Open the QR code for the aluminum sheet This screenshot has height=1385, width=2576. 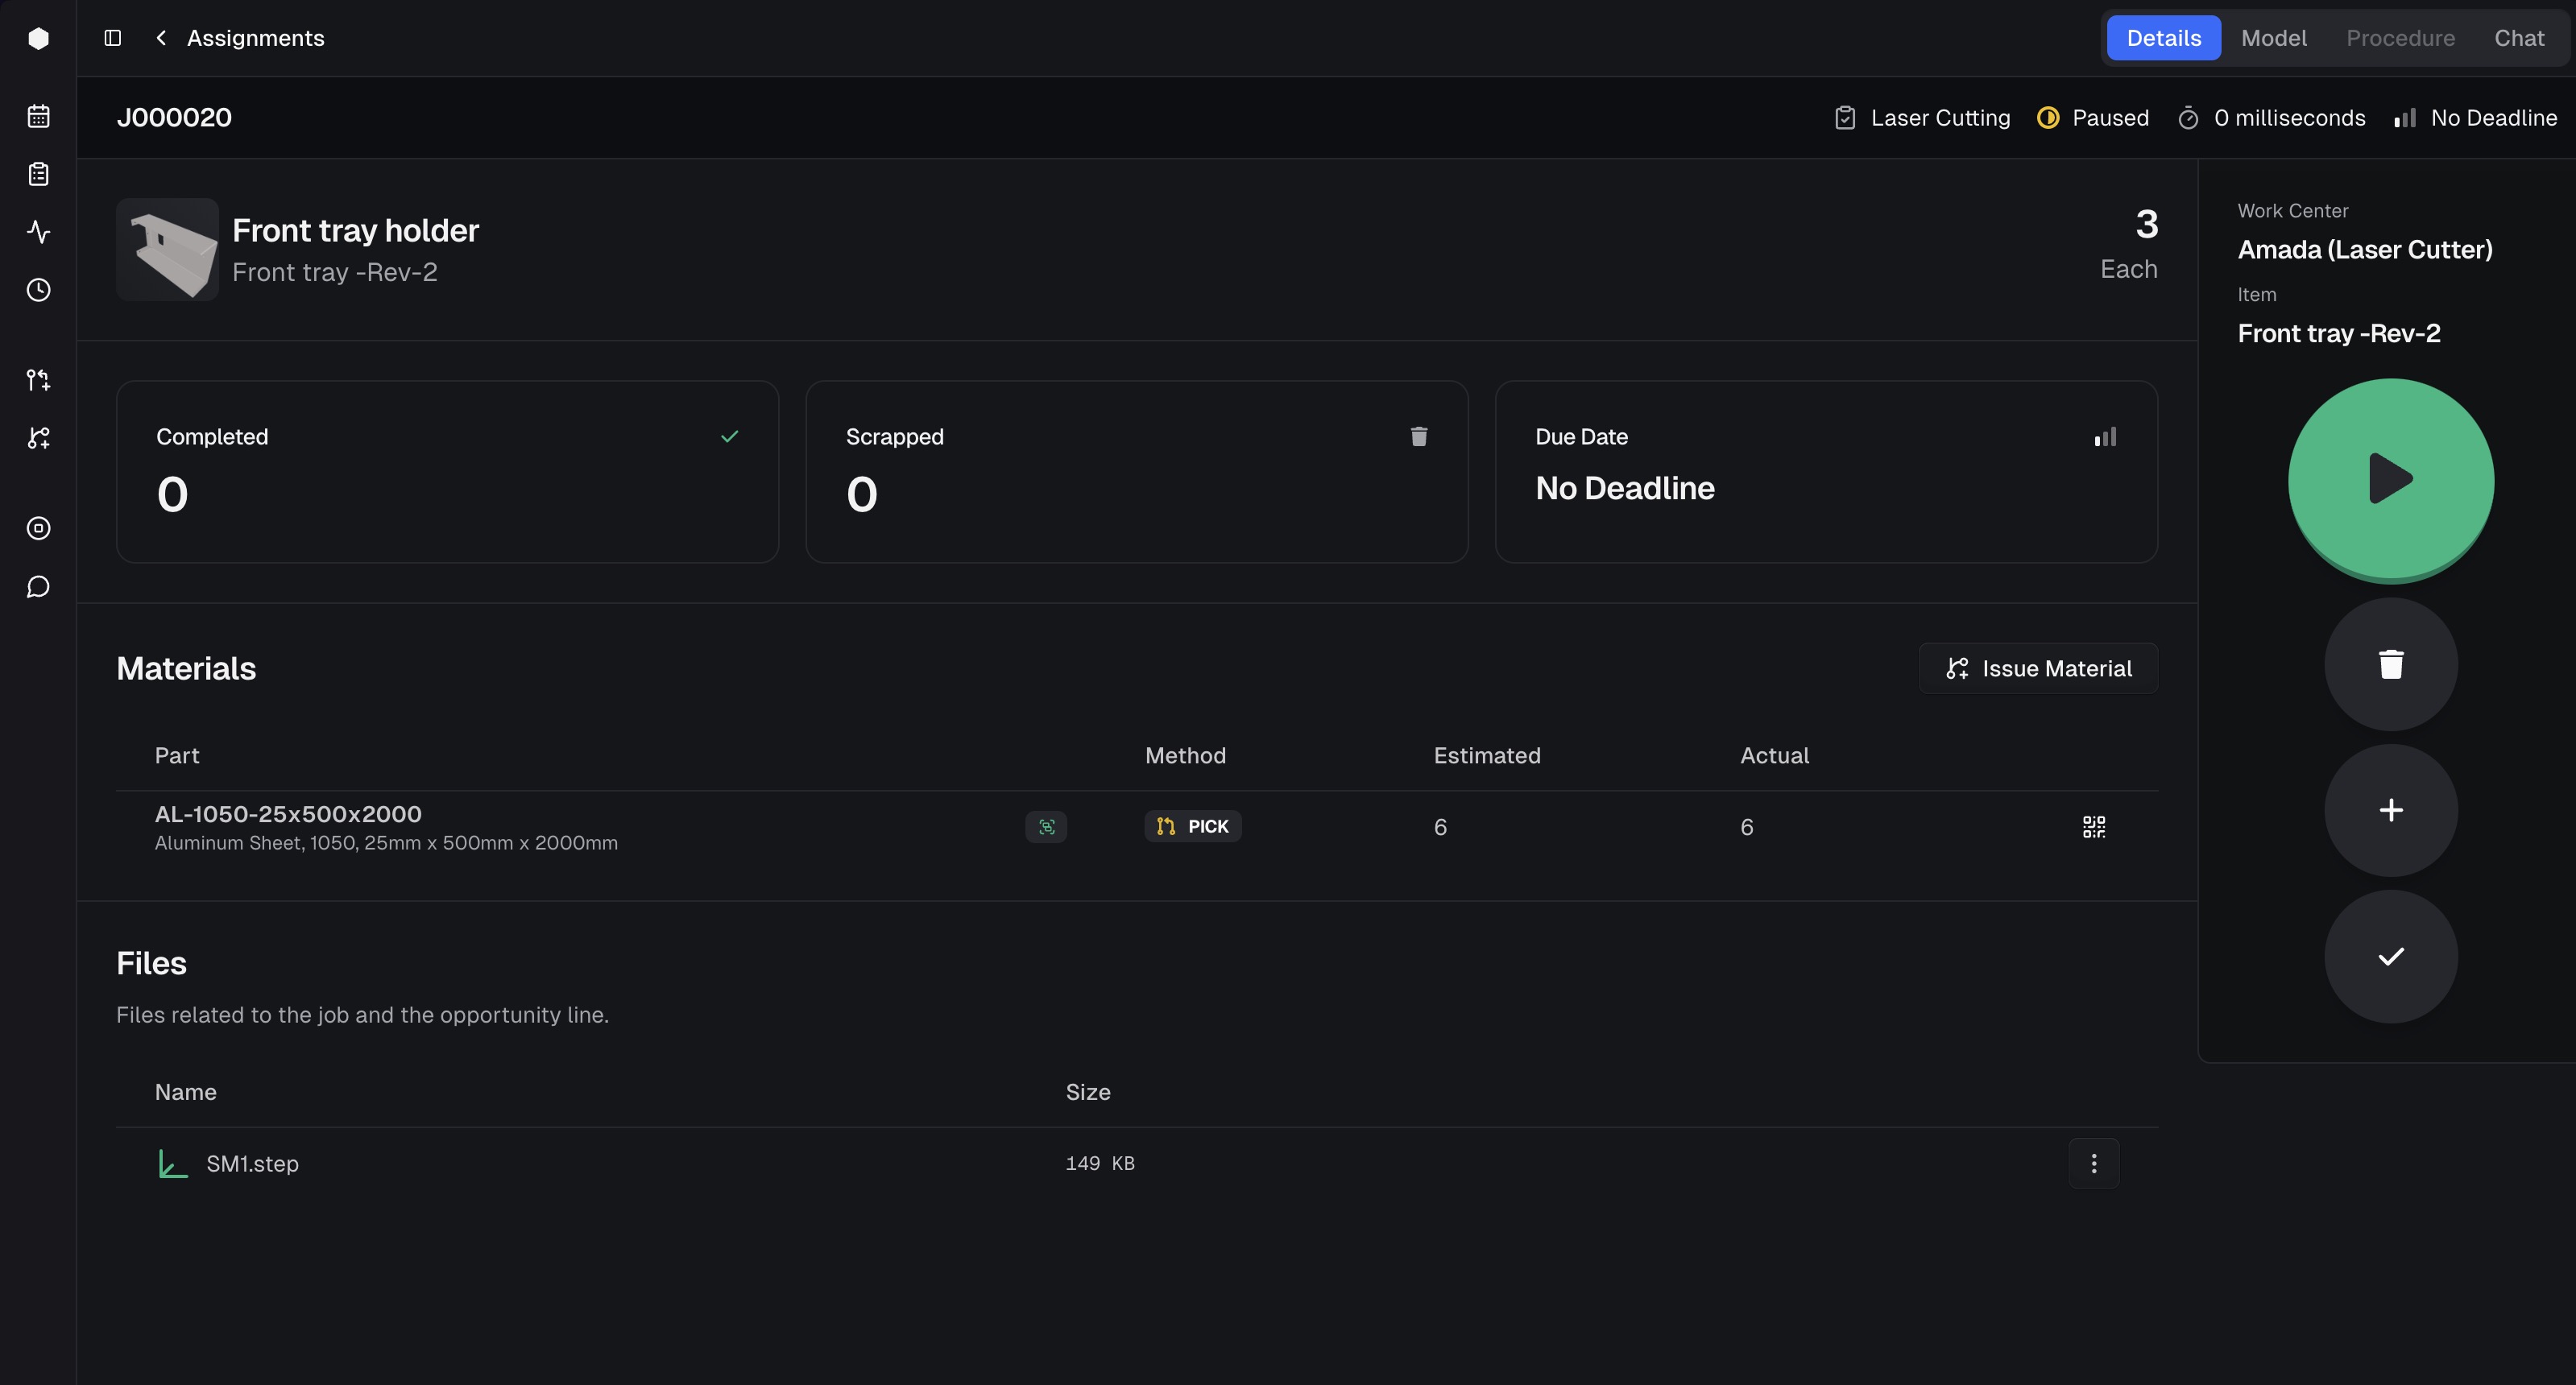point(2094,827)
